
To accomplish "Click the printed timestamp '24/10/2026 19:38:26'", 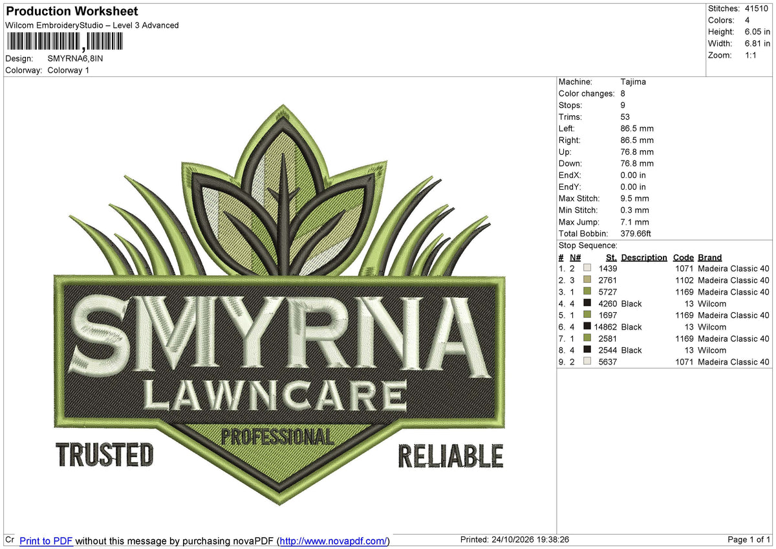I will coord(530,540).
